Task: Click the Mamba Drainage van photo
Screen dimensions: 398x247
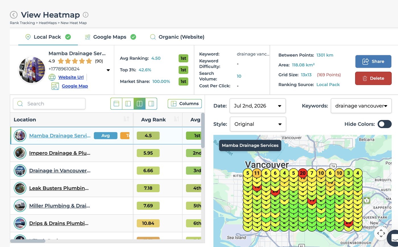Action: coord(32,70)
